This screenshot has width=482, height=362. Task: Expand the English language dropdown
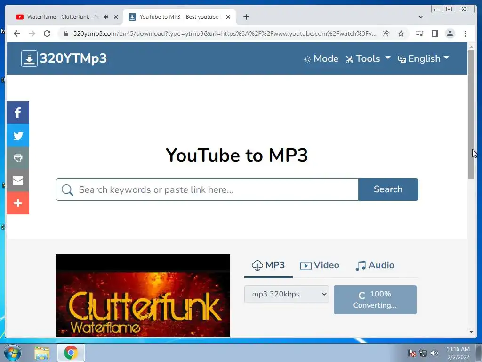click(x=423, y=58)
